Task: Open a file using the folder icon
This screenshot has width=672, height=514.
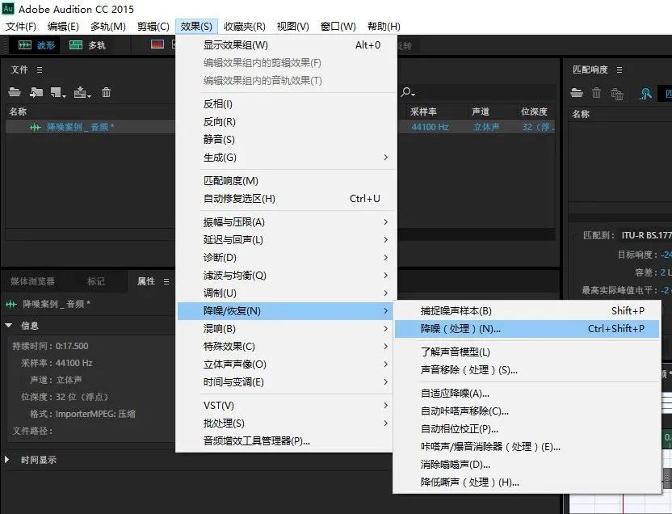Action: coord(15,92)
